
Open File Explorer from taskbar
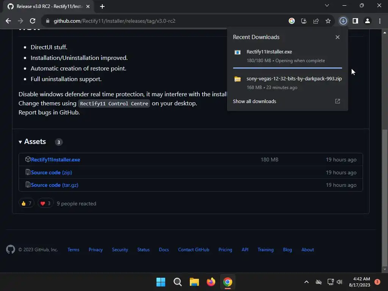[x=194, y=282]
